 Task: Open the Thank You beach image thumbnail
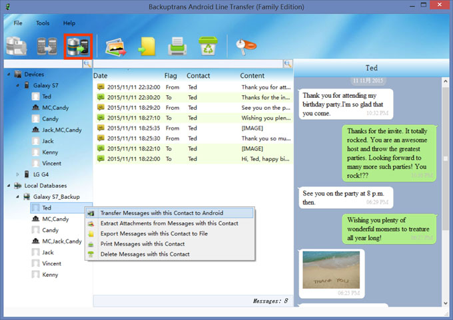click(x=331, y=270)
